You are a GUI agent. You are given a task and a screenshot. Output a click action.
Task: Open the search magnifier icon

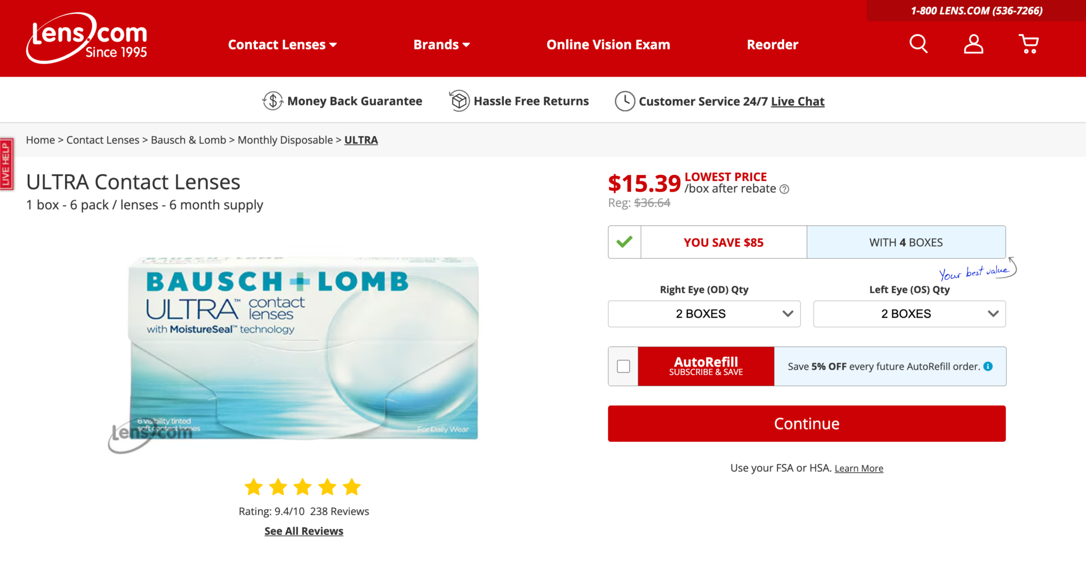(x=918, y=44)
